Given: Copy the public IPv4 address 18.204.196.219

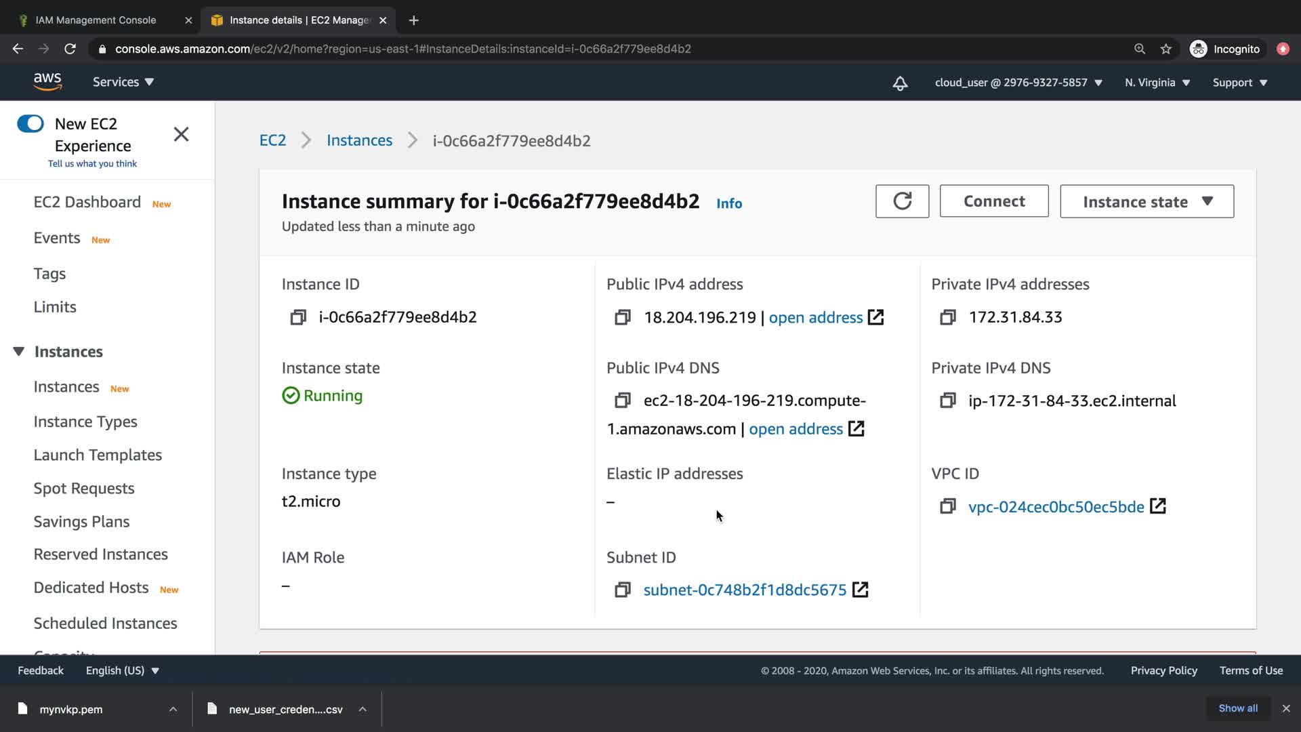Looking at the screenshot, I should click(622, 317).
